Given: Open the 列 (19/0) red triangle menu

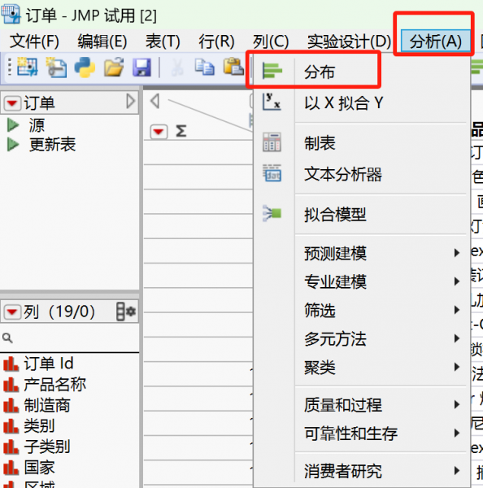Looking at the screenshot, I should (x=12, y=312).
